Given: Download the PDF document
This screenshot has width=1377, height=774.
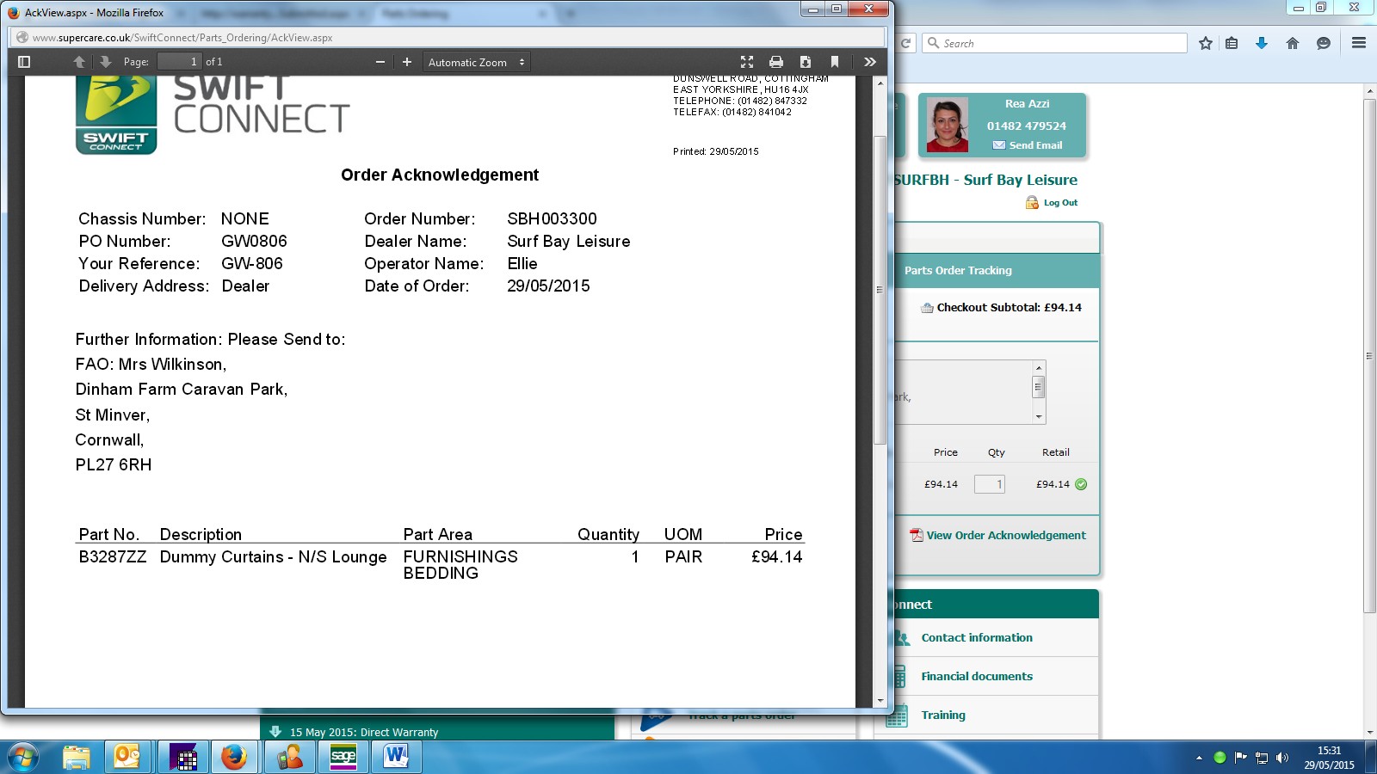Looking at the screenshot, I should (806, 62).
